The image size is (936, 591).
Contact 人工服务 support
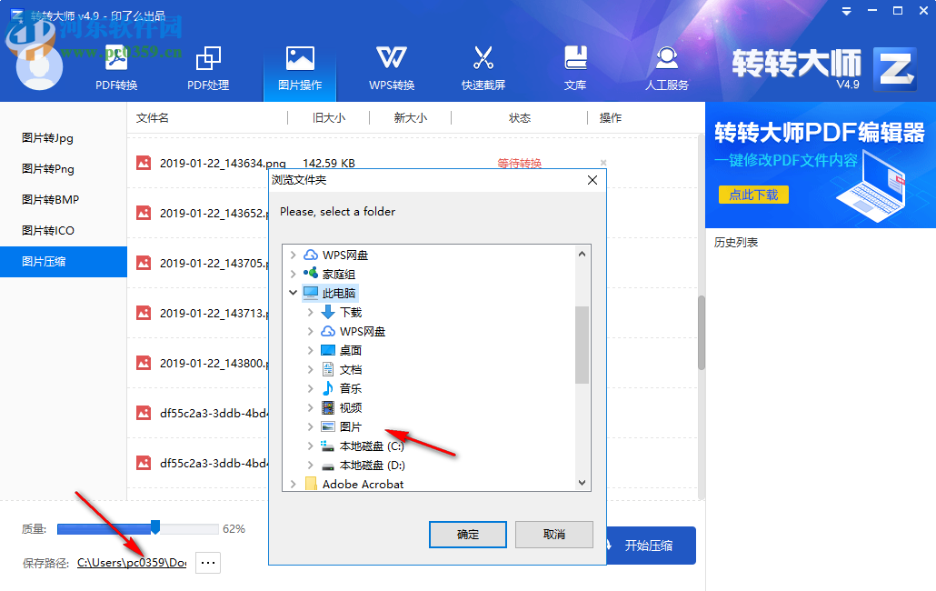tap(666, 67)
